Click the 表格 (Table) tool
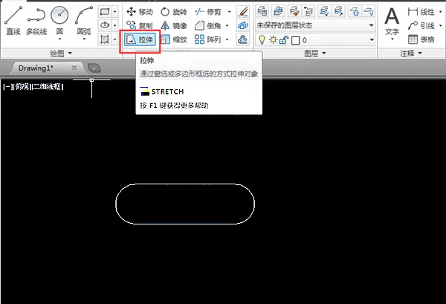Screen dimensions: 446x304 pos(421,39)
